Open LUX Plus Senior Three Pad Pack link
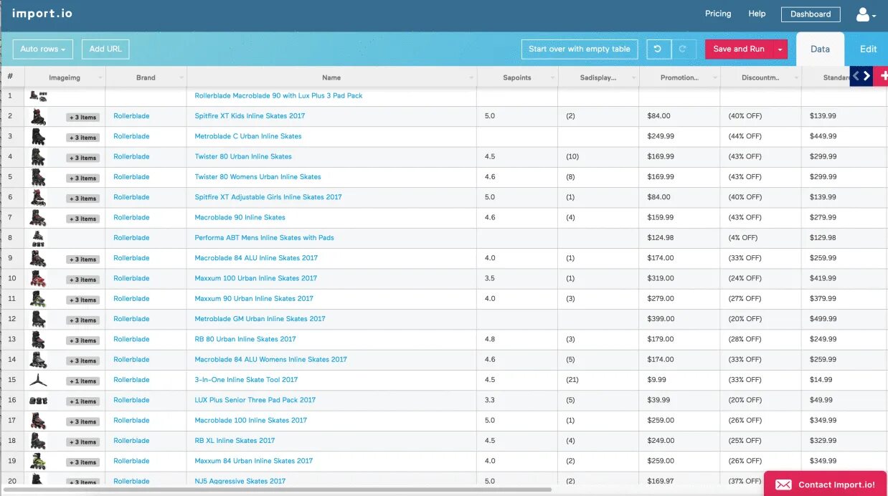The height and width of the screenshot is (496, 888). [x=255, y=400]
